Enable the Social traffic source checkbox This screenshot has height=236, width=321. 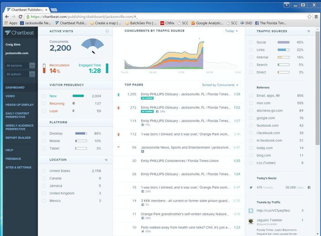(251, 42)
